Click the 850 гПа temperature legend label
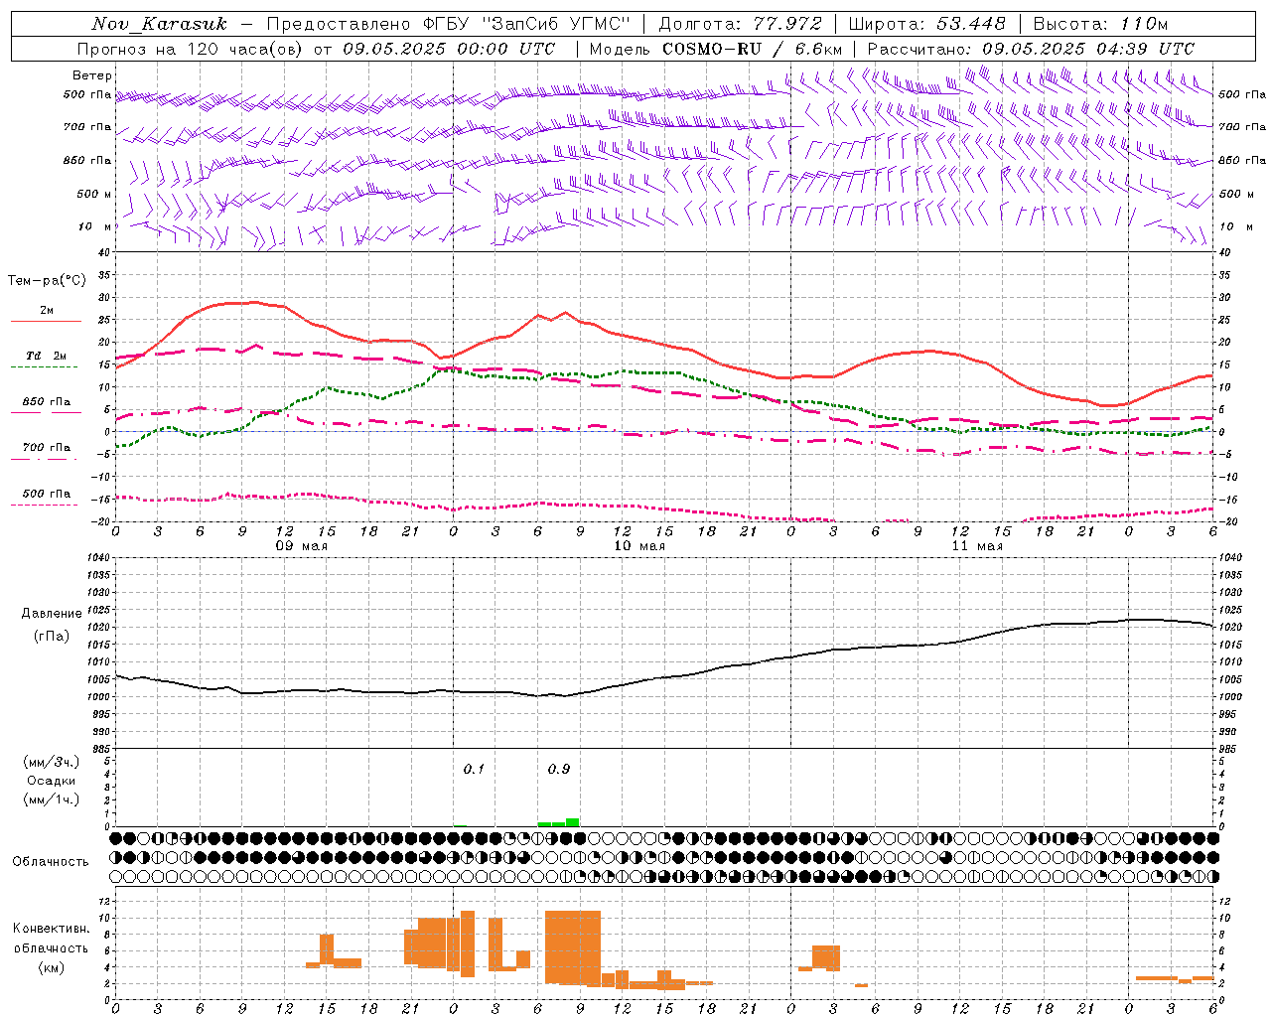 [46, 402]
